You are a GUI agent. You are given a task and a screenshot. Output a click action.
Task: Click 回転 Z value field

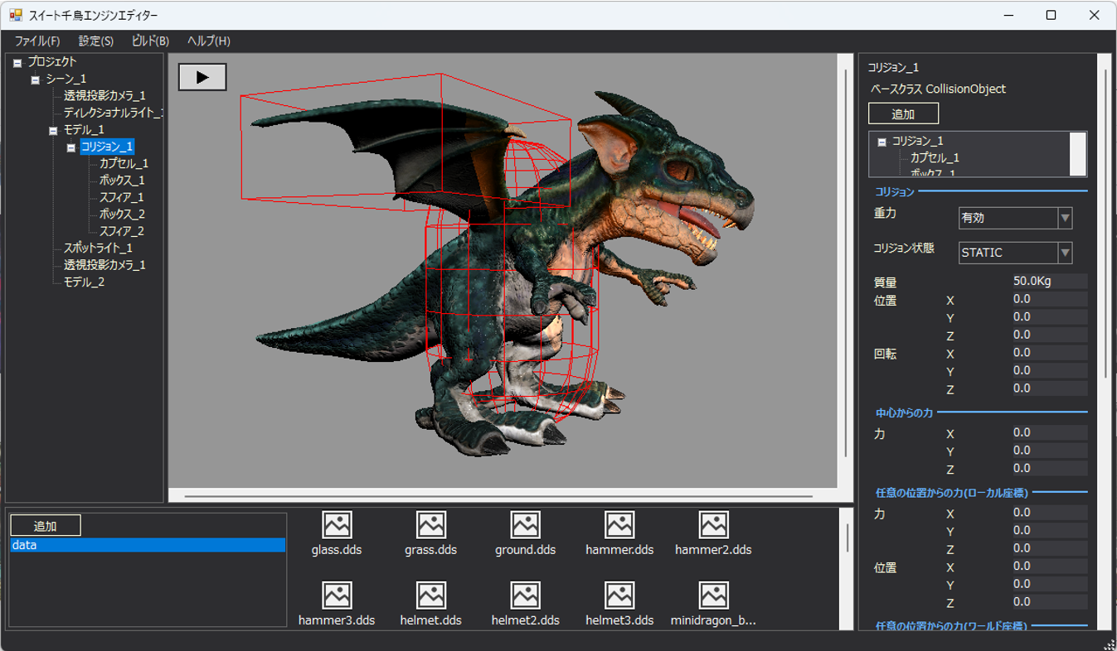(1050, 388)
